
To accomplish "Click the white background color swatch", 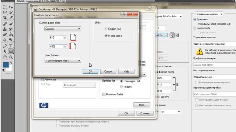I will 10,69.
